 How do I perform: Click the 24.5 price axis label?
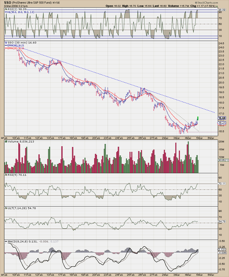221,43
